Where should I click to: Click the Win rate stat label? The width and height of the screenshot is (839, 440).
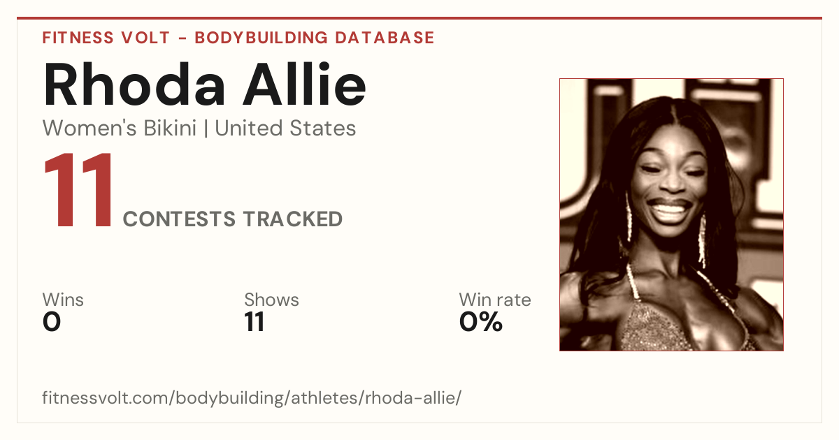[495, 300]
